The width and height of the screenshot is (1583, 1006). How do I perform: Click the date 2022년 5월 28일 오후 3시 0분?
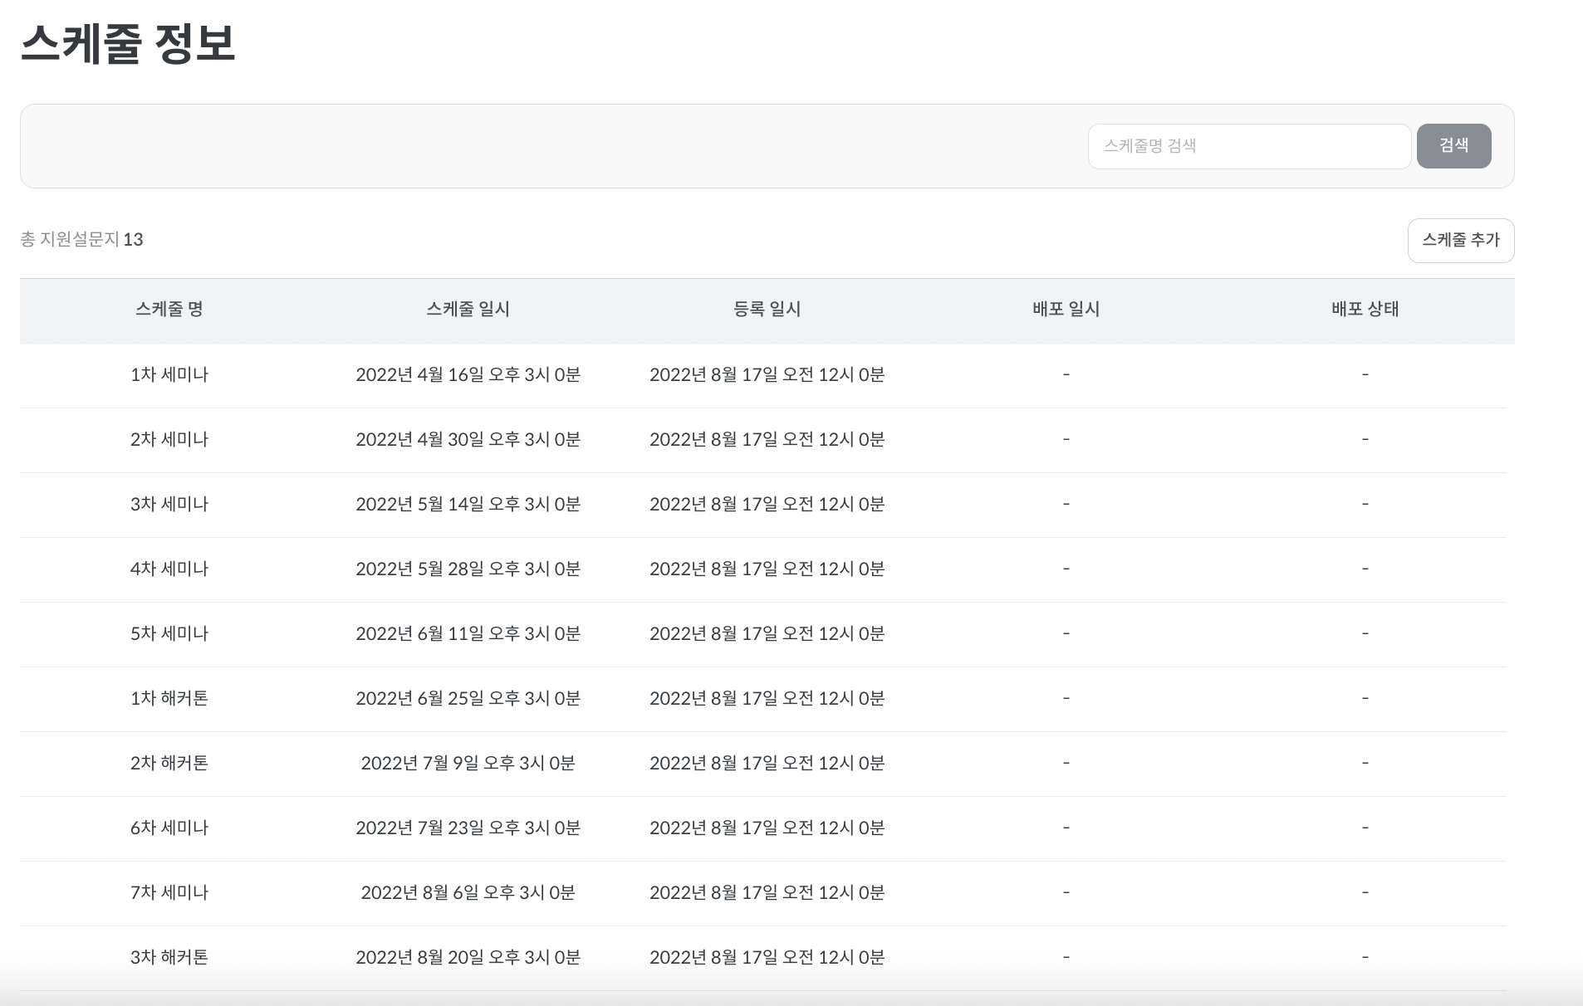pyautogui.click(x=468, y=569)
